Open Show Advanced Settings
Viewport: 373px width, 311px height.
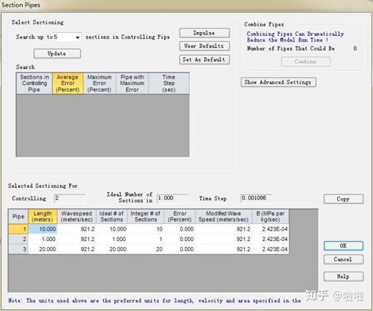[278, 82]
